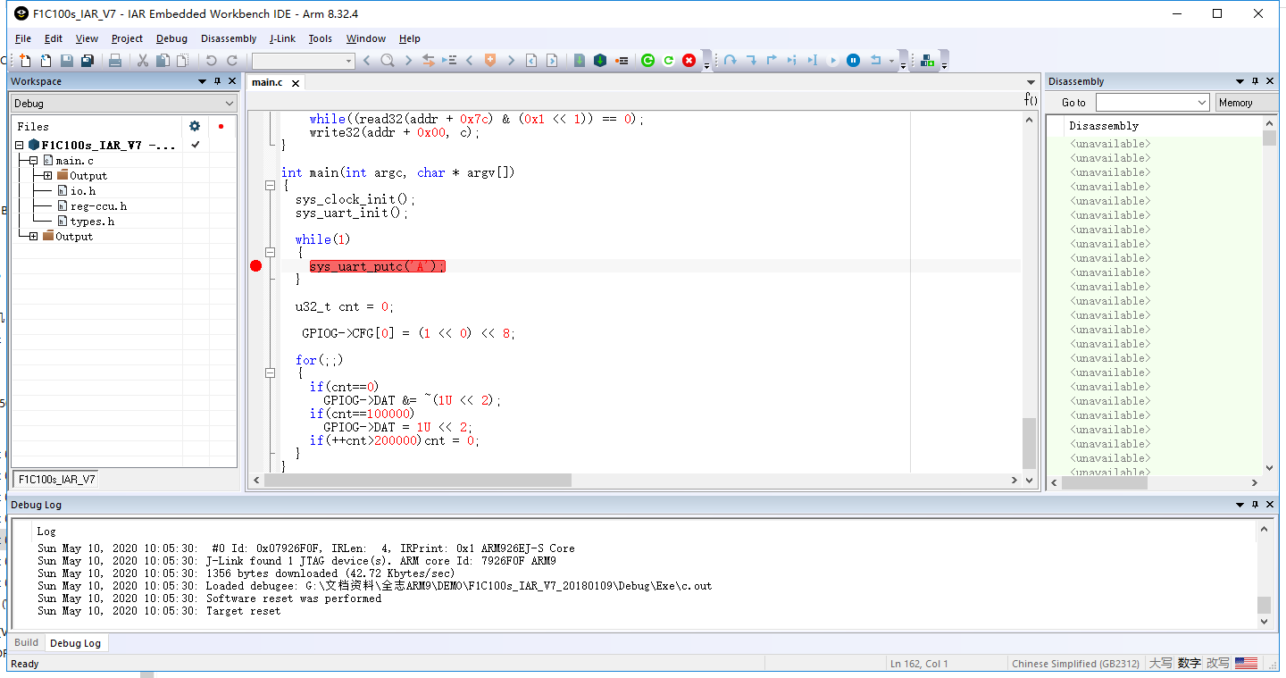Screen dimensions: 1286x678
Task: Select the main.c editor tab
Action: [267, 82]
